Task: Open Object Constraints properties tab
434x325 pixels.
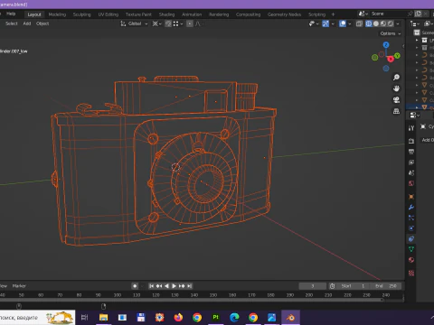Action: pyautogui.click(x=411, y=239)
